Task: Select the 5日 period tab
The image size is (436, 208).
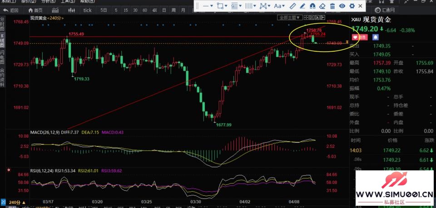Action: coord(104,10)
